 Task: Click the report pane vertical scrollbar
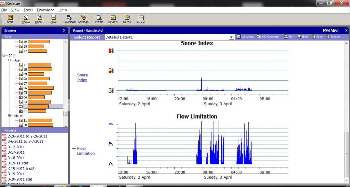click(347, 154)
